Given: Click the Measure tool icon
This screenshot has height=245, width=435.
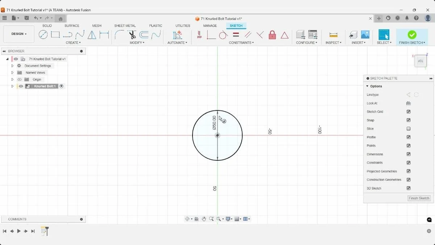Looking at the screenshot, I should click(333, 35).
